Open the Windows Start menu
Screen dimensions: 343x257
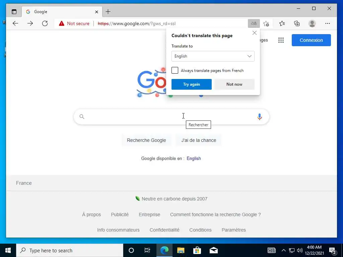(x=8, y=250)
